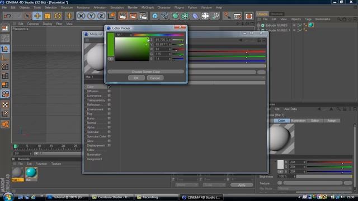
Task: Toggle Z axis lock
Action: 101,16
